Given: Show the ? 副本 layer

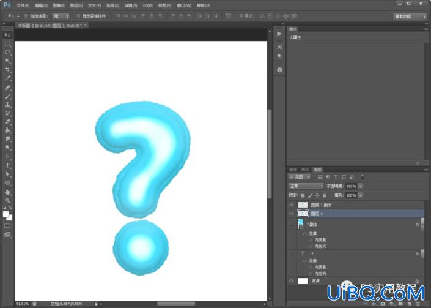Looking at the screenshot, I should 292,224.
